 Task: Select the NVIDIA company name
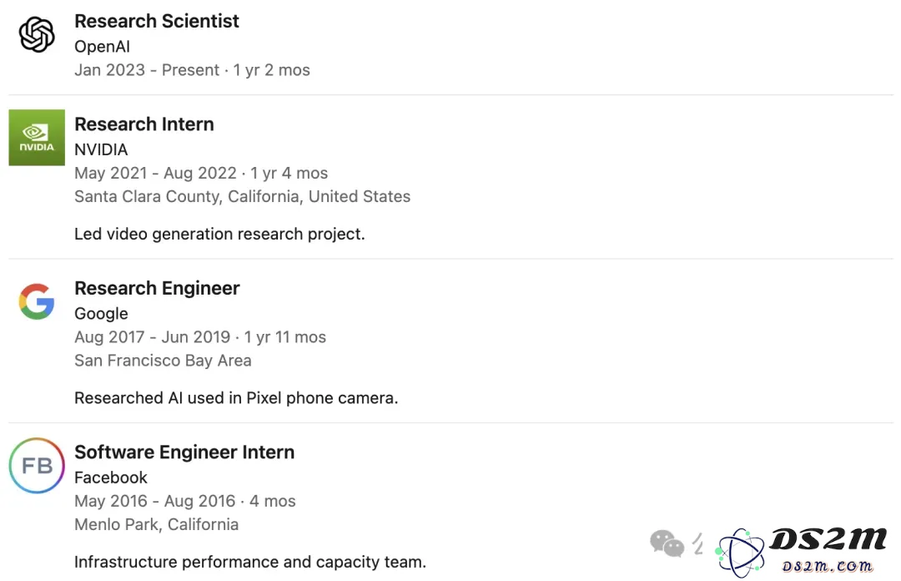[101, 149]
